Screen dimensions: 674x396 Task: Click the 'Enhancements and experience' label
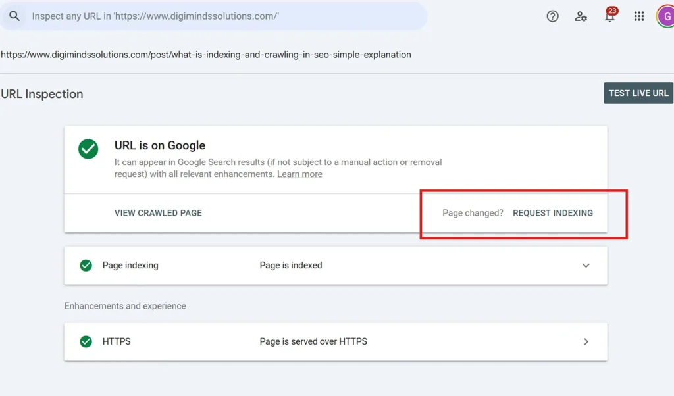click(125, 306)
